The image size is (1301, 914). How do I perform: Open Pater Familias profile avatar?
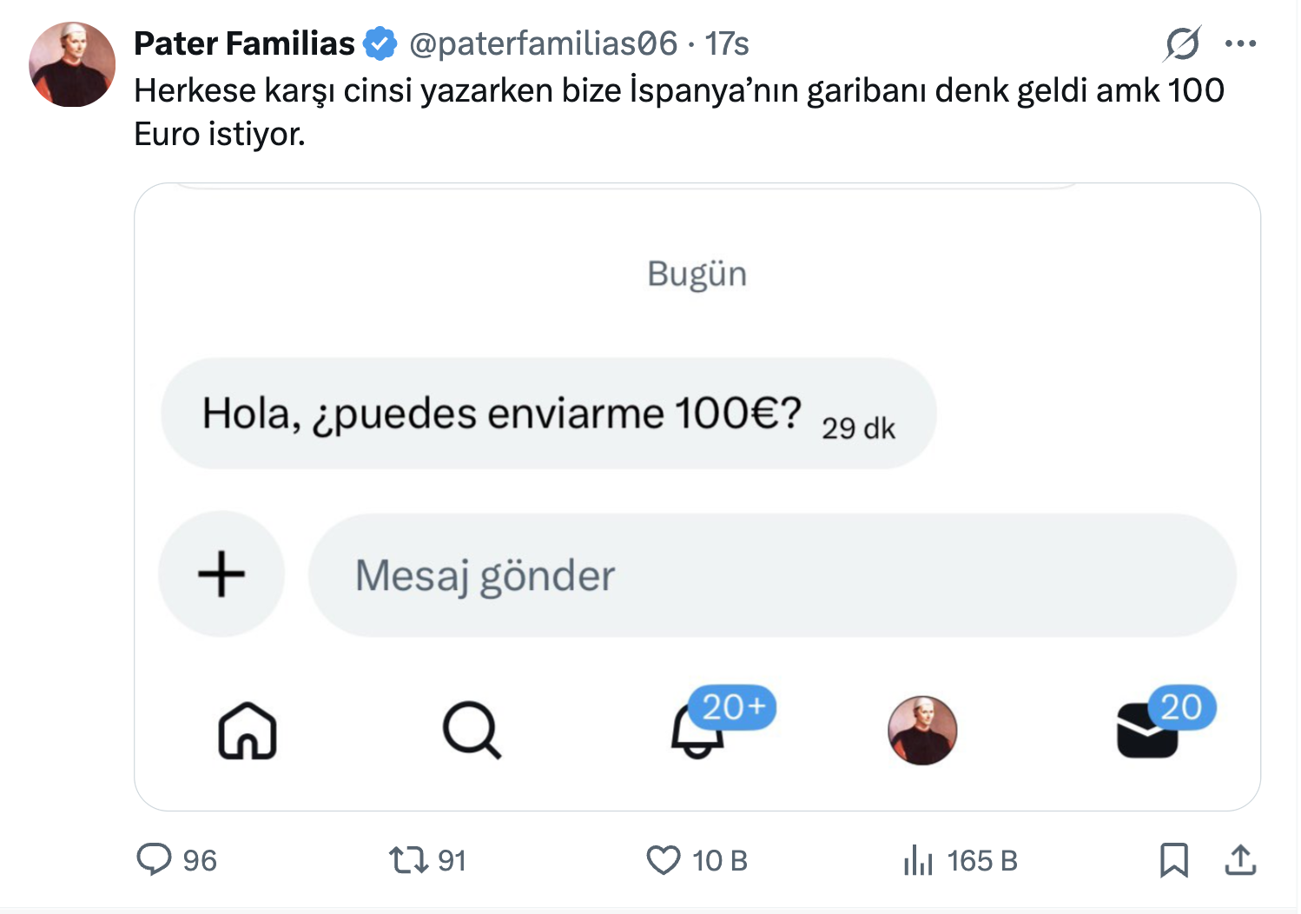pyautogui.click(x=72, y=65)
